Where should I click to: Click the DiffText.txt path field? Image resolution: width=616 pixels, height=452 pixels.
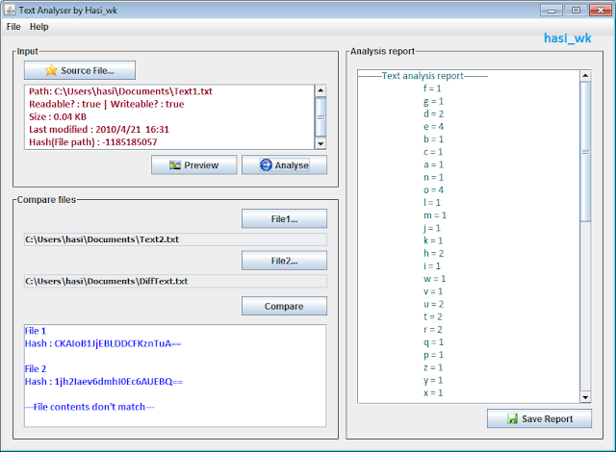tap(175, 282)
